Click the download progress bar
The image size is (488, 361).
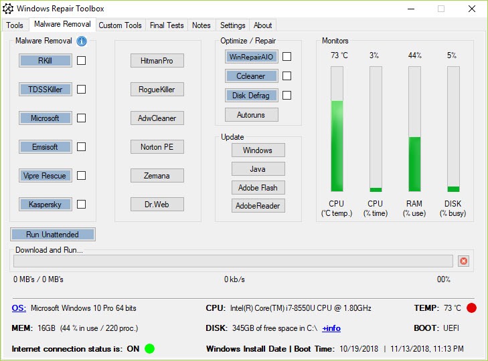coord(233,261)
